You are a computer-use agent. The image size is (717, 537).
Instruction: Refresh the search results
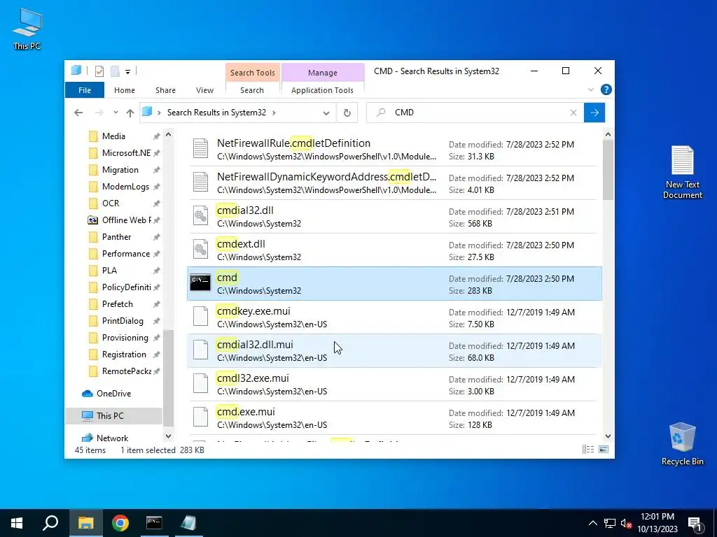(347, 113)
